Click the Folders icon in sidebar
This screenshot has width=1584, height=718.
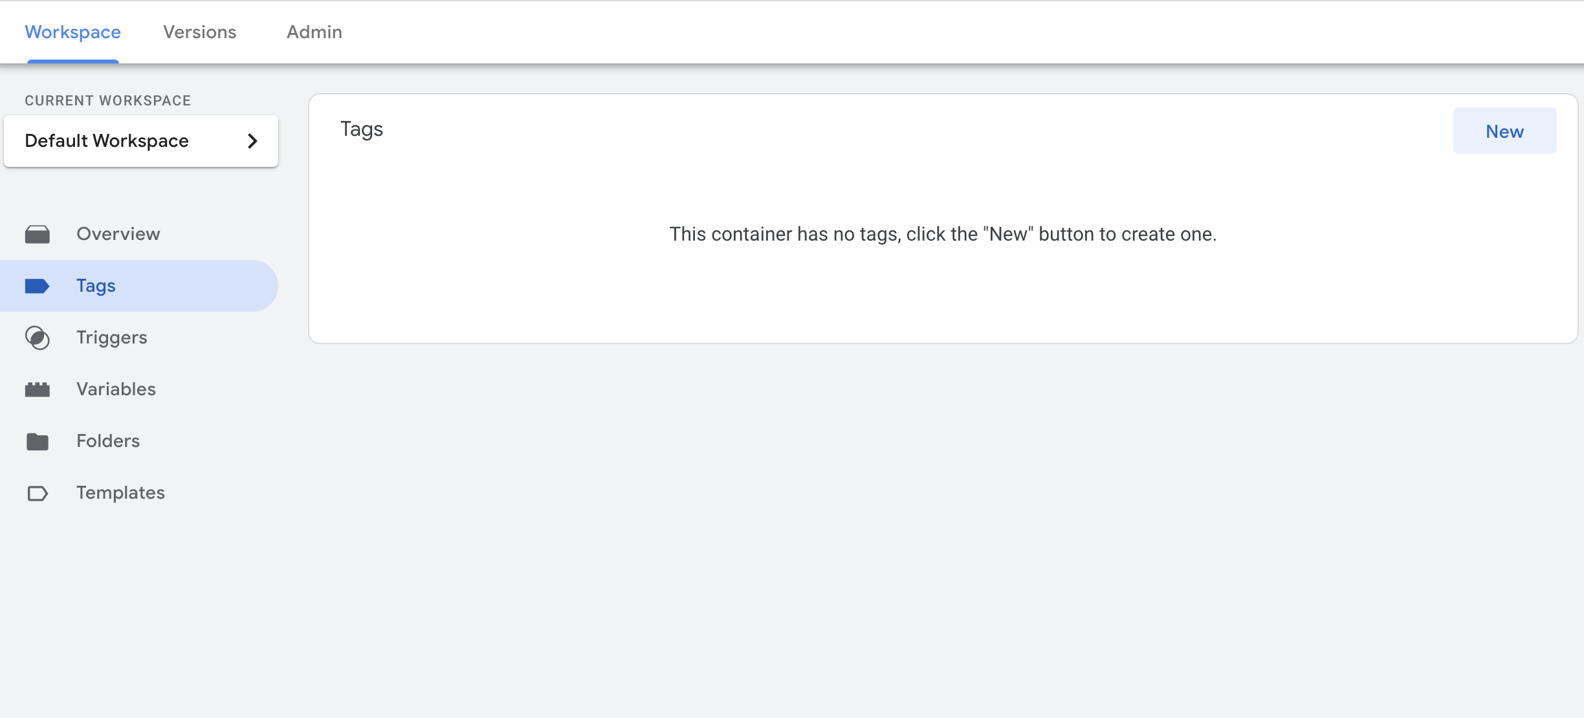click(x=37, y=441)
